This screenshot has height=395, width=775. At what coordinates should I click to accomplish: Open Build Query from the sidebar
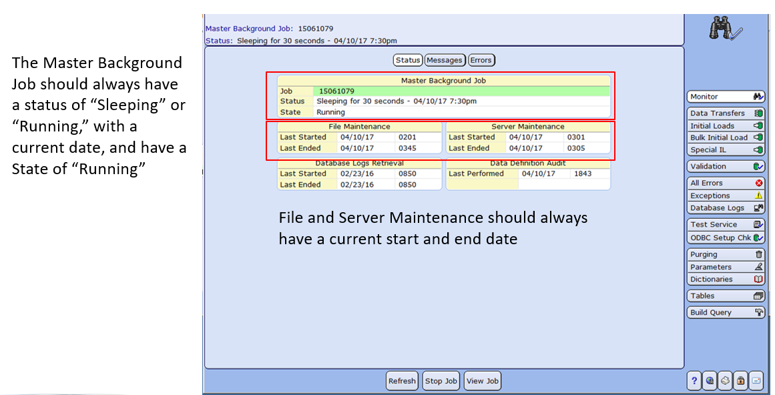pos(726,312)
